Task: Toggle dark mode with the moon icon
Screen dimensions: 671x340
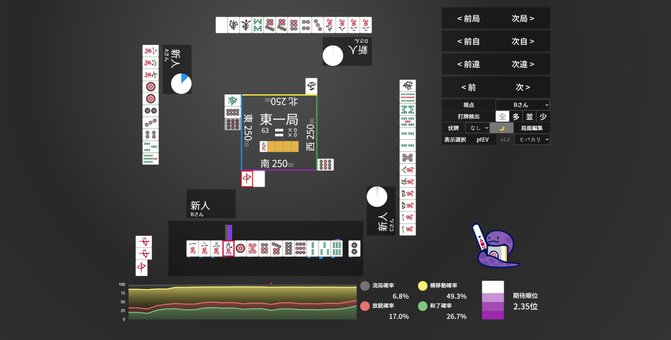Action: (x=501, y=128)
